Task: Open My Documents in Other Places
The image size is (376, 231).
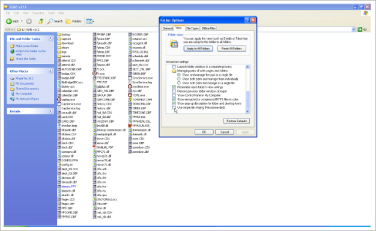Action: coord(25,84)
